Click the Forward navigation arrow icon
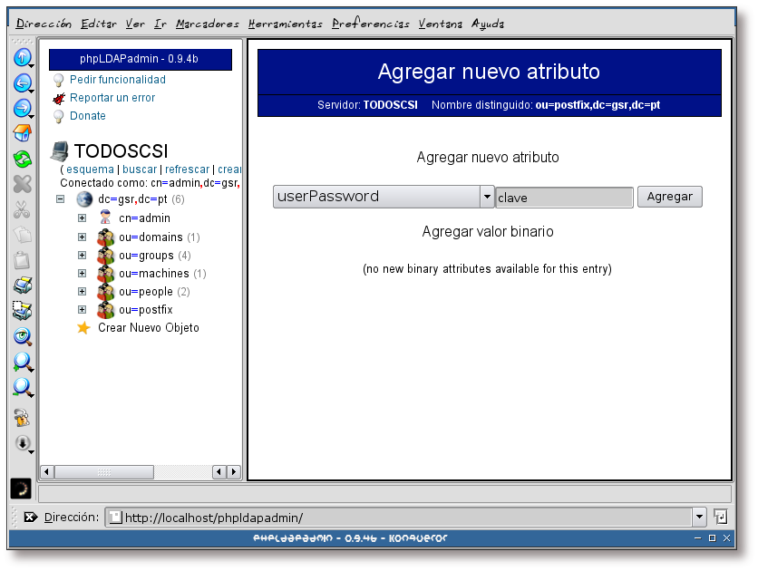The image size is (758, 571). pyautogui.click(x=23, y=108)
